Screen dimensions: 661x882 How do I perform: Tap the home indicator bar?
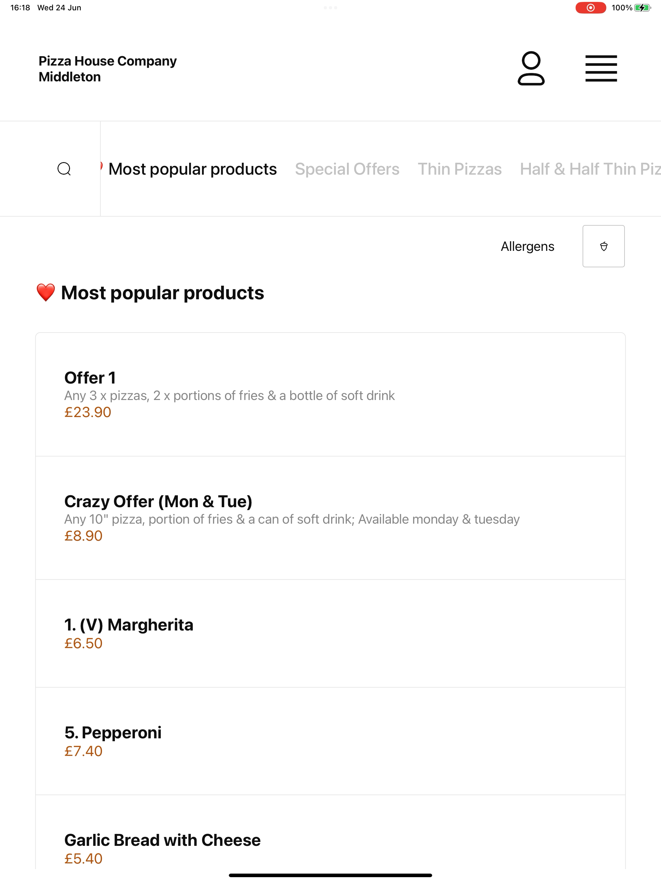point(330,875)
